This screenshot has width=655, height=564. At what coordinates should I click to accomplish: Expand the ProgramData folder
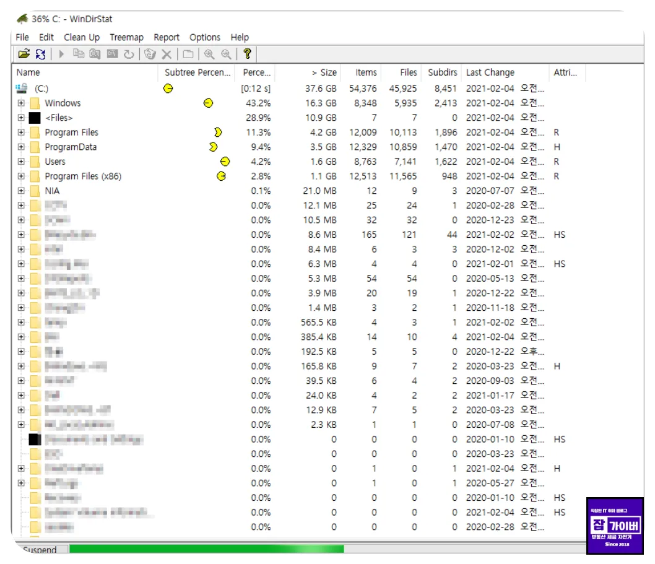click(21, 147)
